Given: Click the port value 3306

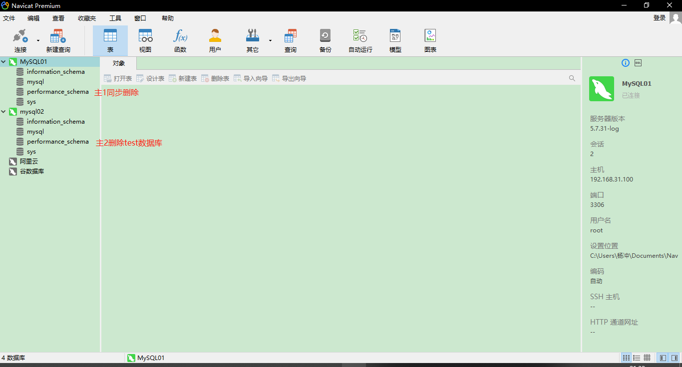Looking at the screenshot, I should [x=597, y=205].
